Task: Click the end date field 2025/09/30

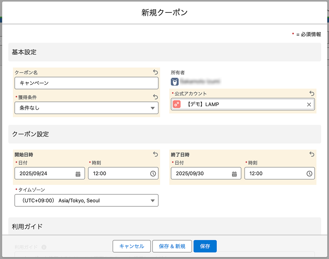Action: 201,173
